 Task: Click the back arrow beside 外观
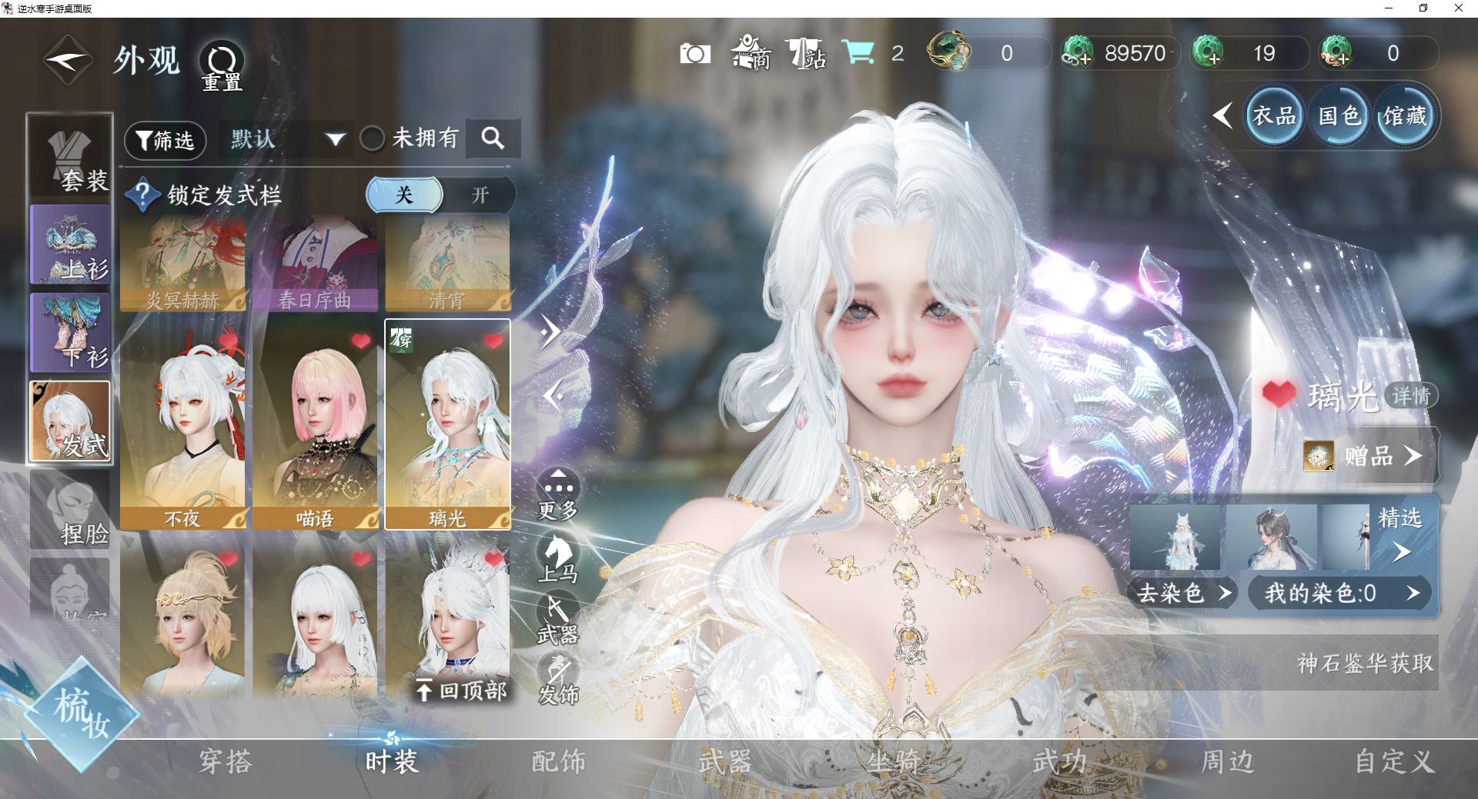click(x=68, y=61)
